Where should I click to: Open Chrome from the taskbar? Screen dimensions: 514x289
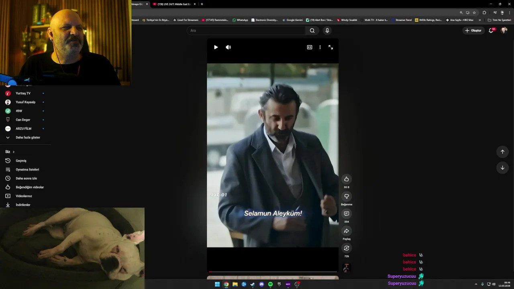pyautogui.click(x=226, y=284)
